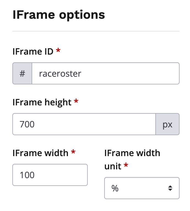
Task: Click the red asterisk beside IFrame ID
Action: pyautogui.click(x=58, y=51)
